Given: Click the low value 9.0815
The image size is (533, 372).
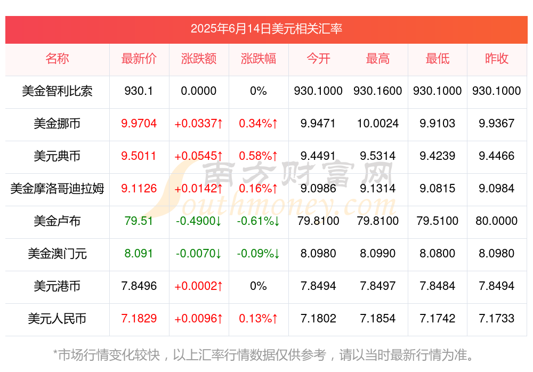Looking at the screenshot, I should pos(438,188).
